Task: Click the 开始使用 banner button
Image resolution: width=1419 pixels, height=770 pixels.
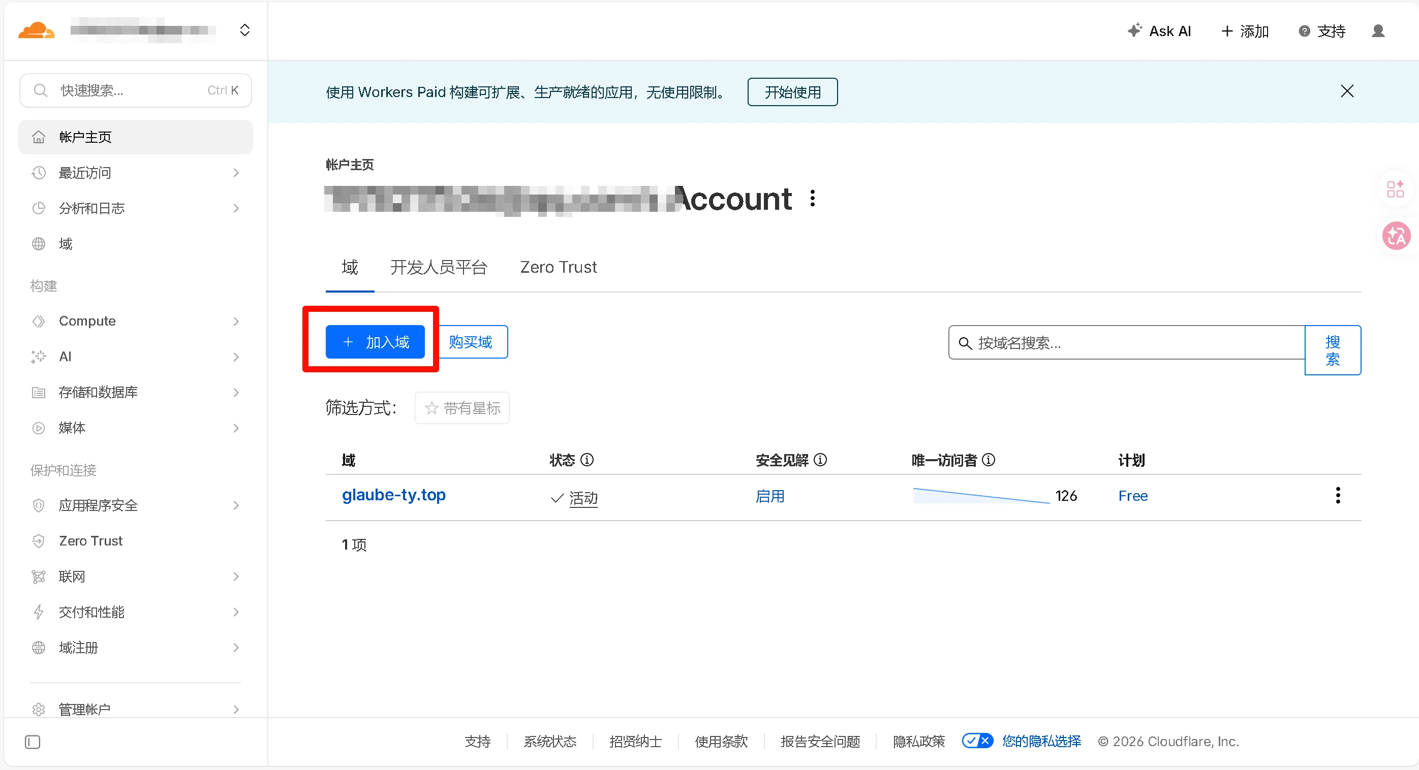Action: pos(792,92)
